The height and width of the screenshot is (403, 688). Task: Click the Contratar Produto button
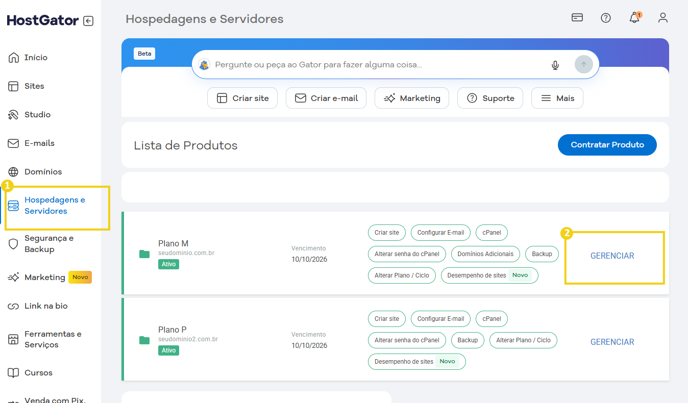(607, 145)
